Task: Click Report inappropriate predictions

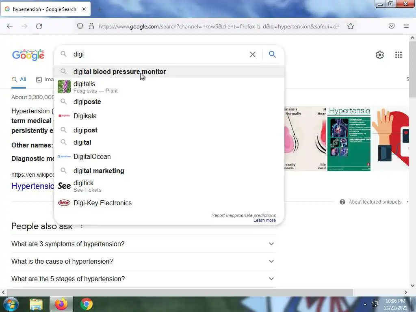Action: 244,215
